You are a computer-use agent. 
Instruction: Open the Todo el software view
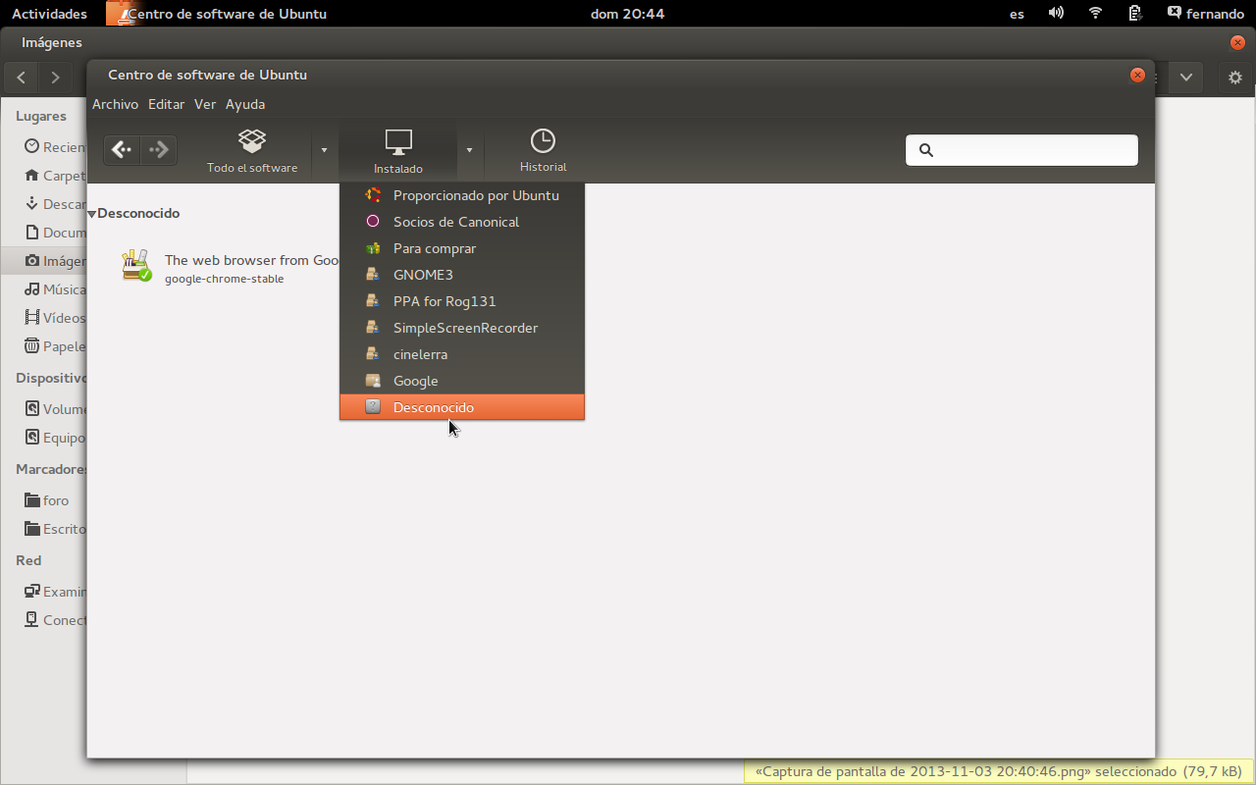[x=252, y=151]
